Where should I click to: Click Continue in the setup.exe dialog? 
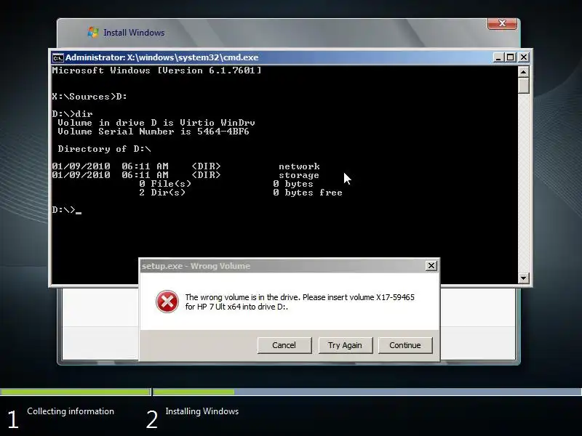click(x=405, y=345)
